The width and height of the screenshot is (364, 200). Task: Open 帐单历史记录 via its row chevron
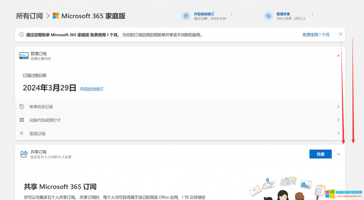pos(338,107)
